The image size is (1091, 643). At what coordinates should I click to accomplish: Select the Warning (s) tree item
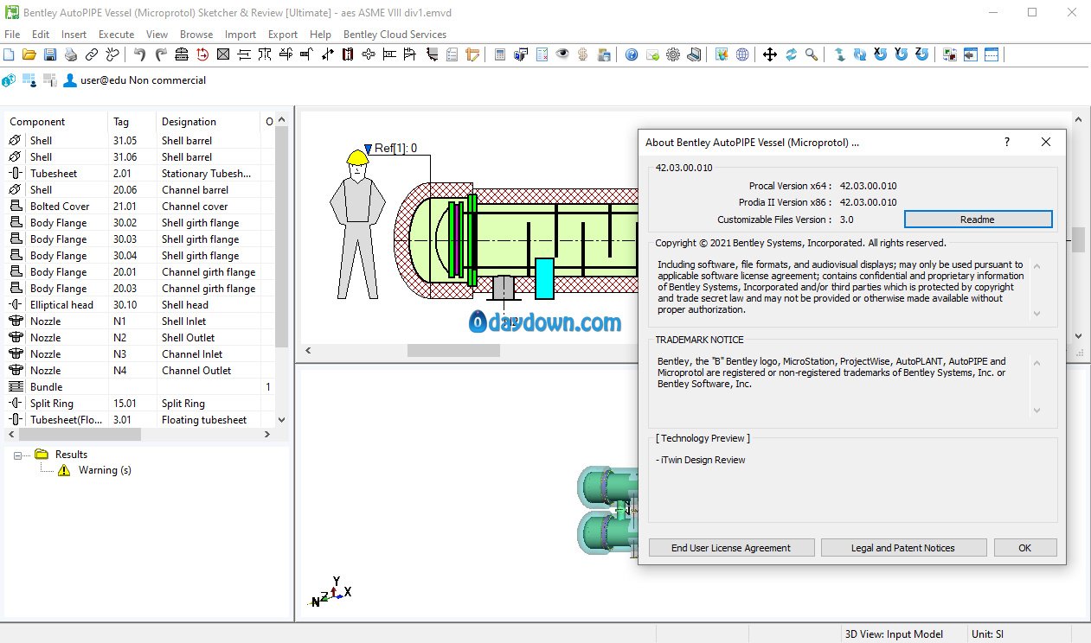(x=105, y=470)
